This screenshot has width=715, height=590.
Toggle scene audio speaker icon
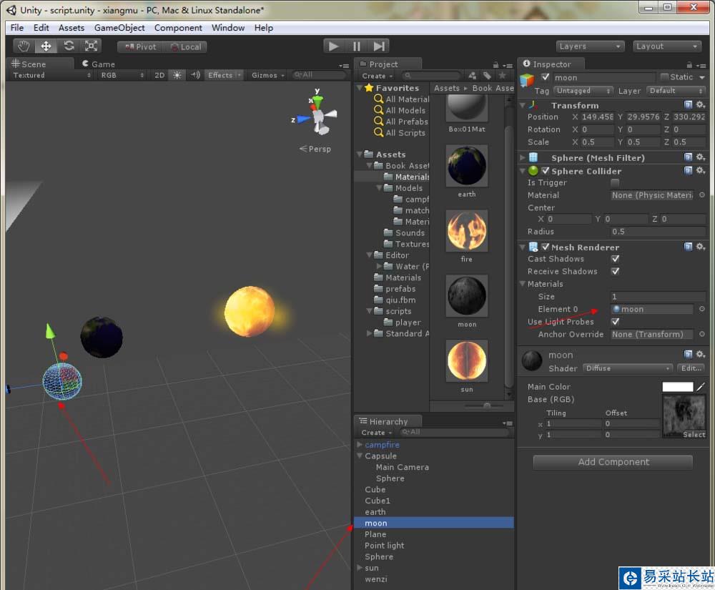195,75
